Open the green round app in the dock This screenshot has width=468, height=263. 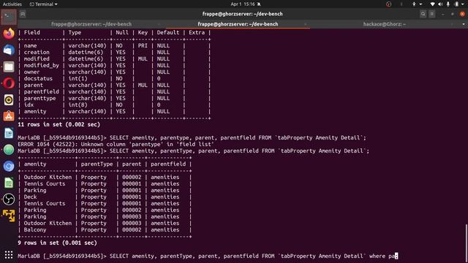[x=9, y=150]
